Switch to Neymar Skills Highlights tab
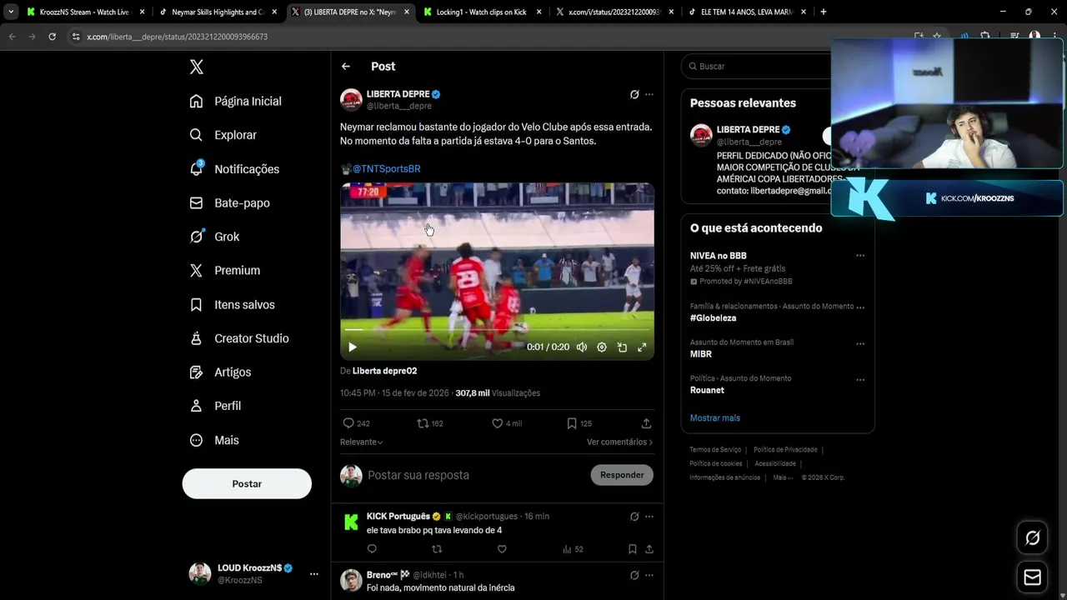The height and width of the screenshot is (600, 1067). (x=218, y=12)
